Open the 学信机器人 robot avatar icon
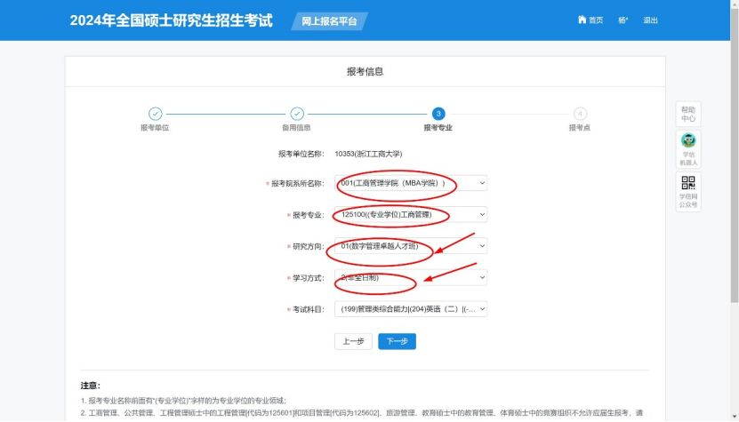 (688, 140)
